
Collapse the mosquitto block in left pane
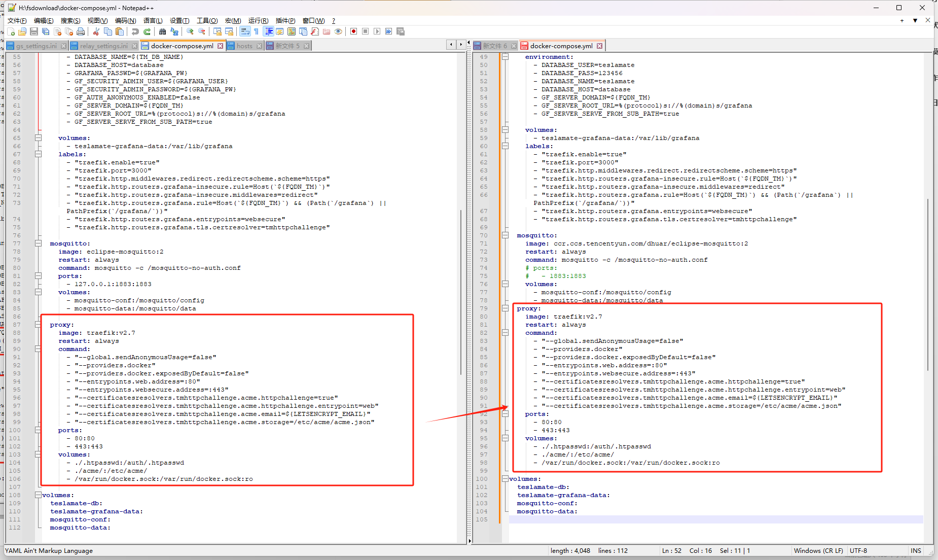click(x=38, y=243)
